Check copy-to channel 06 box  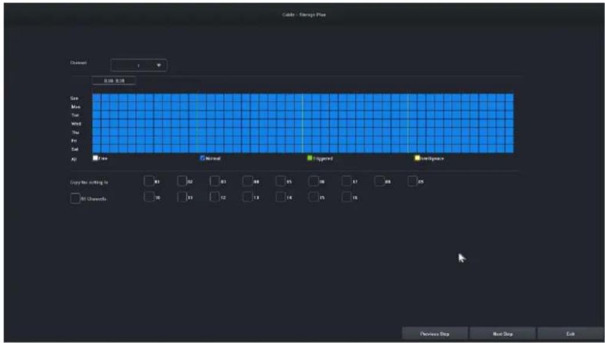pos(314,181)
